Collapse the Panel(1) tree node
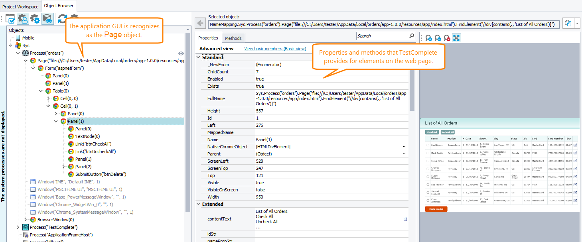The image size is (582, 242). pos(56,121)
